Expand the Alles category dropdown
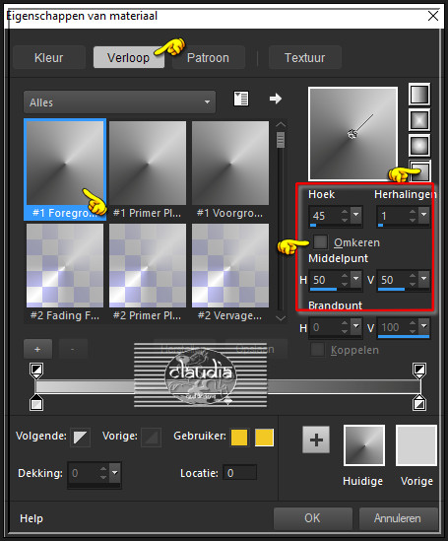Image resolution: width=448 pixels, height=541 pixels. click(119, 102)
